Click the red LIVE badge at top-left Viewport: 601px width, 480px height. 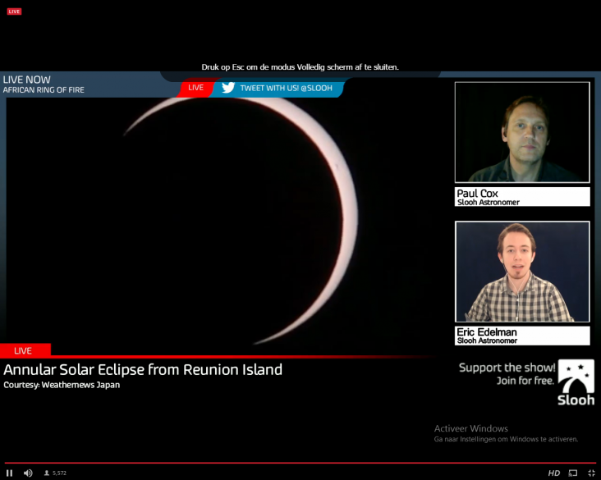pyautogui.click(x=14, y=11)
